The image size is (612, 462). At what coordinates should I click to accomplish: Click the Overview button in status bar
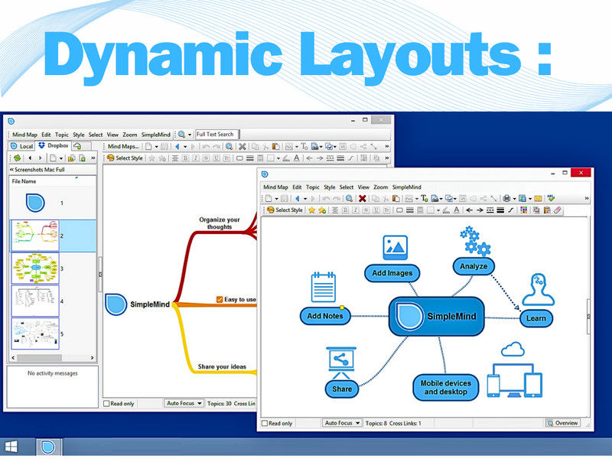click(562, 423)
